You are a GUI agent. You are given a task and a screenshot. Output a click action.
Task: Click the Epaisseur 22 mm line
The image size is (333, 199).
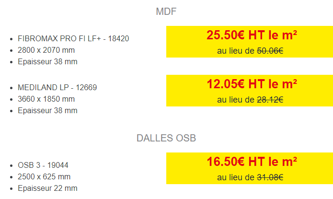[47, 188]
